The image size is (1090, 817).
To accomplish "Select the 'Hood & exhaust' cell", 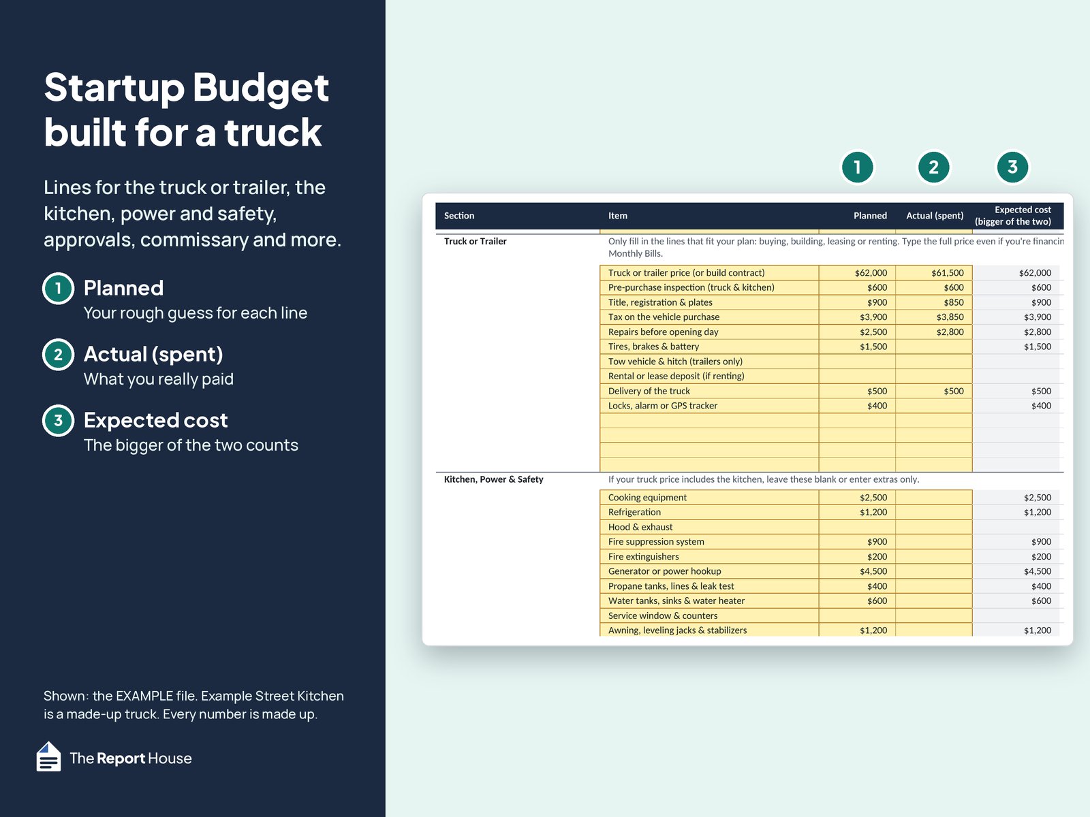I will pos(709,527).
